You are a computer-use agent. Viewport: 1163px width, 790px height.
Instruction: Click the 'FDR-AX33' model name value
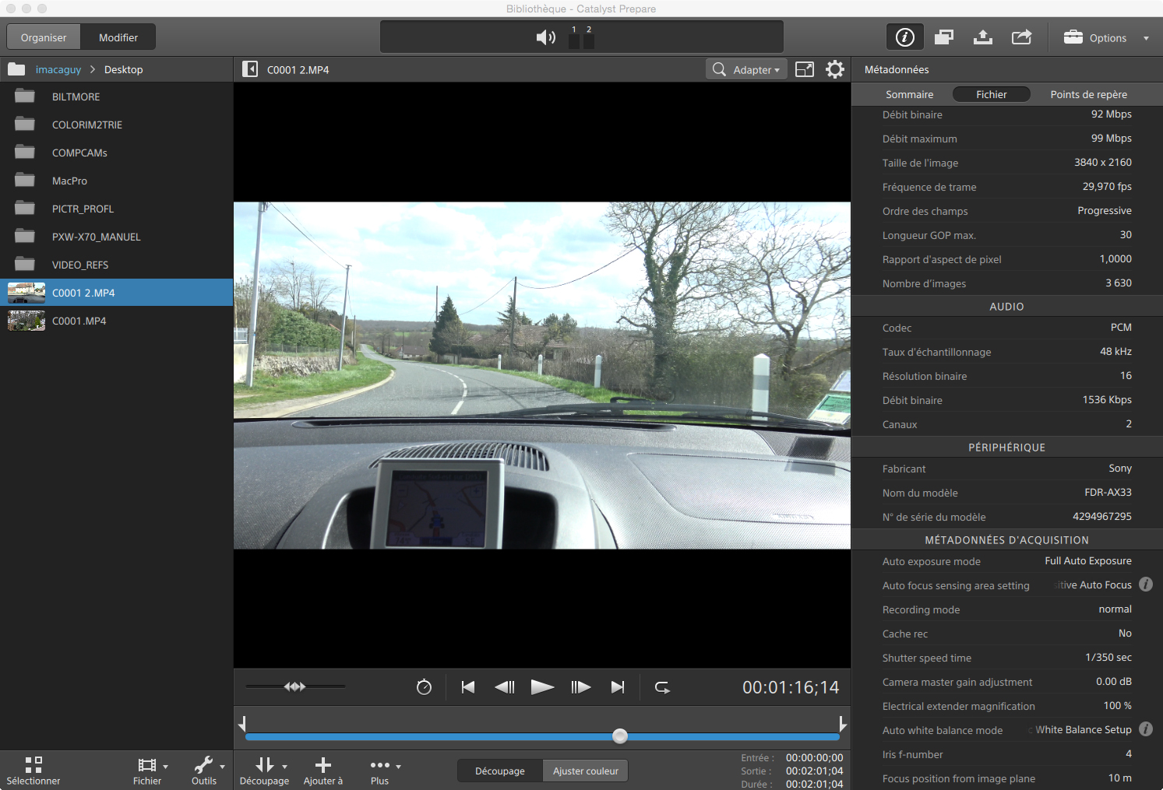tap(1108, 492)
